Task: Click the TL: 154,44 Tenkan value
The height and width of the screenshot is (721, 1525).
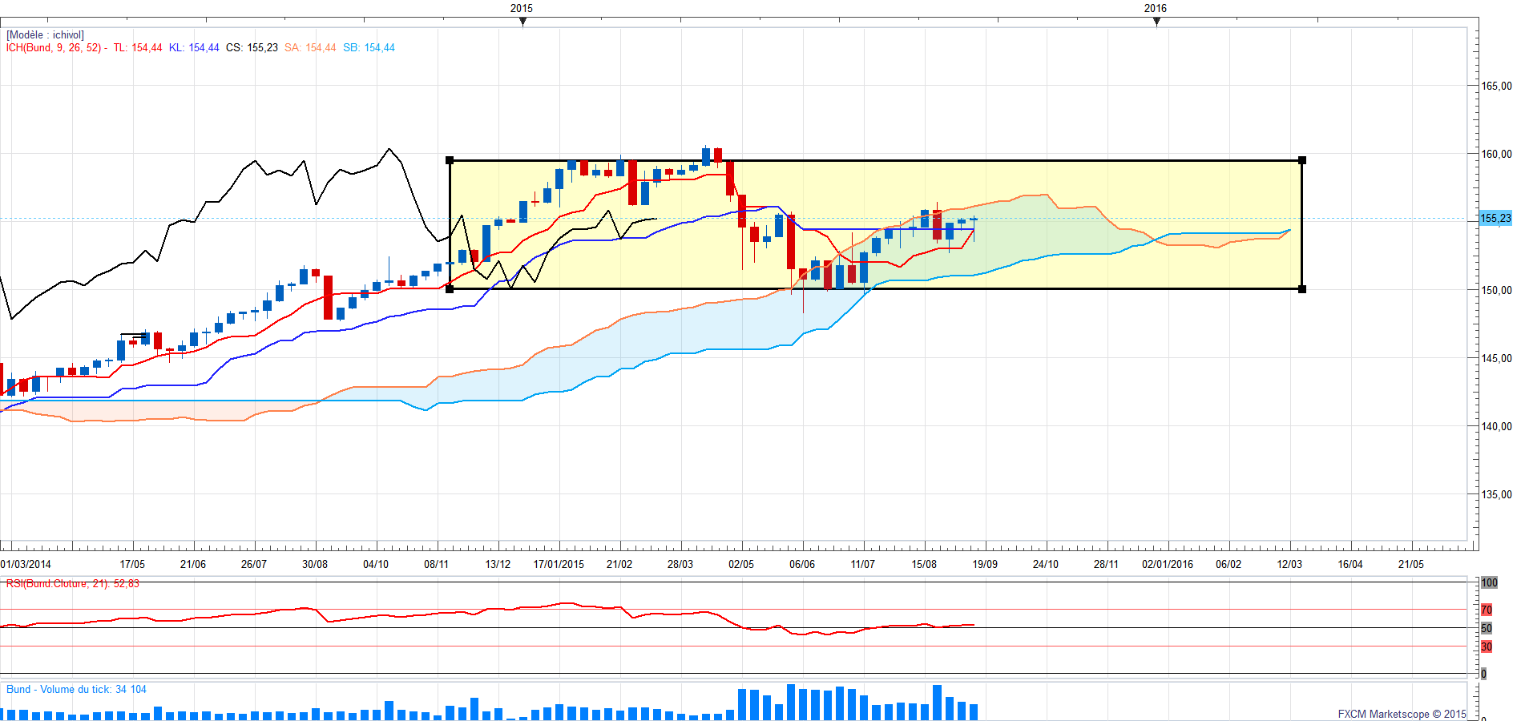Action: 138,48
